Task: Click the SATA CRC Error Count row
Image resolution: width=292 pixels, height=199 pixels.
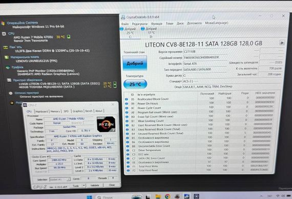Action: click(200, 158)
